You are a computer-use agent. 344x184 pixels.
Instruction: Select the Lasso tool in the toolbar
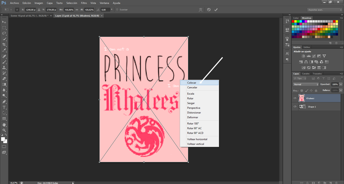click(4, 33)
